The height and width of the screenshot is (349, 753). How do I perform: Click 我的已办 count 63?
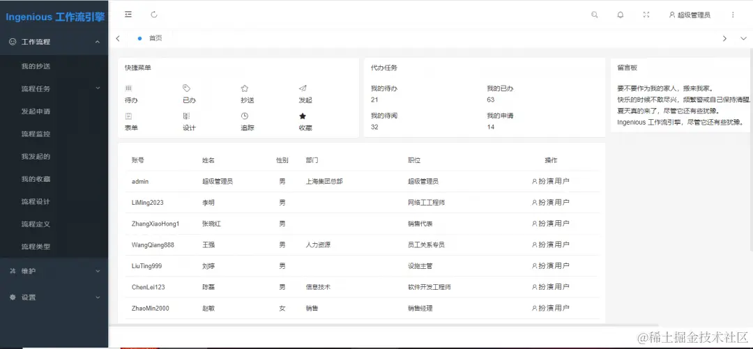pos(490,100)
